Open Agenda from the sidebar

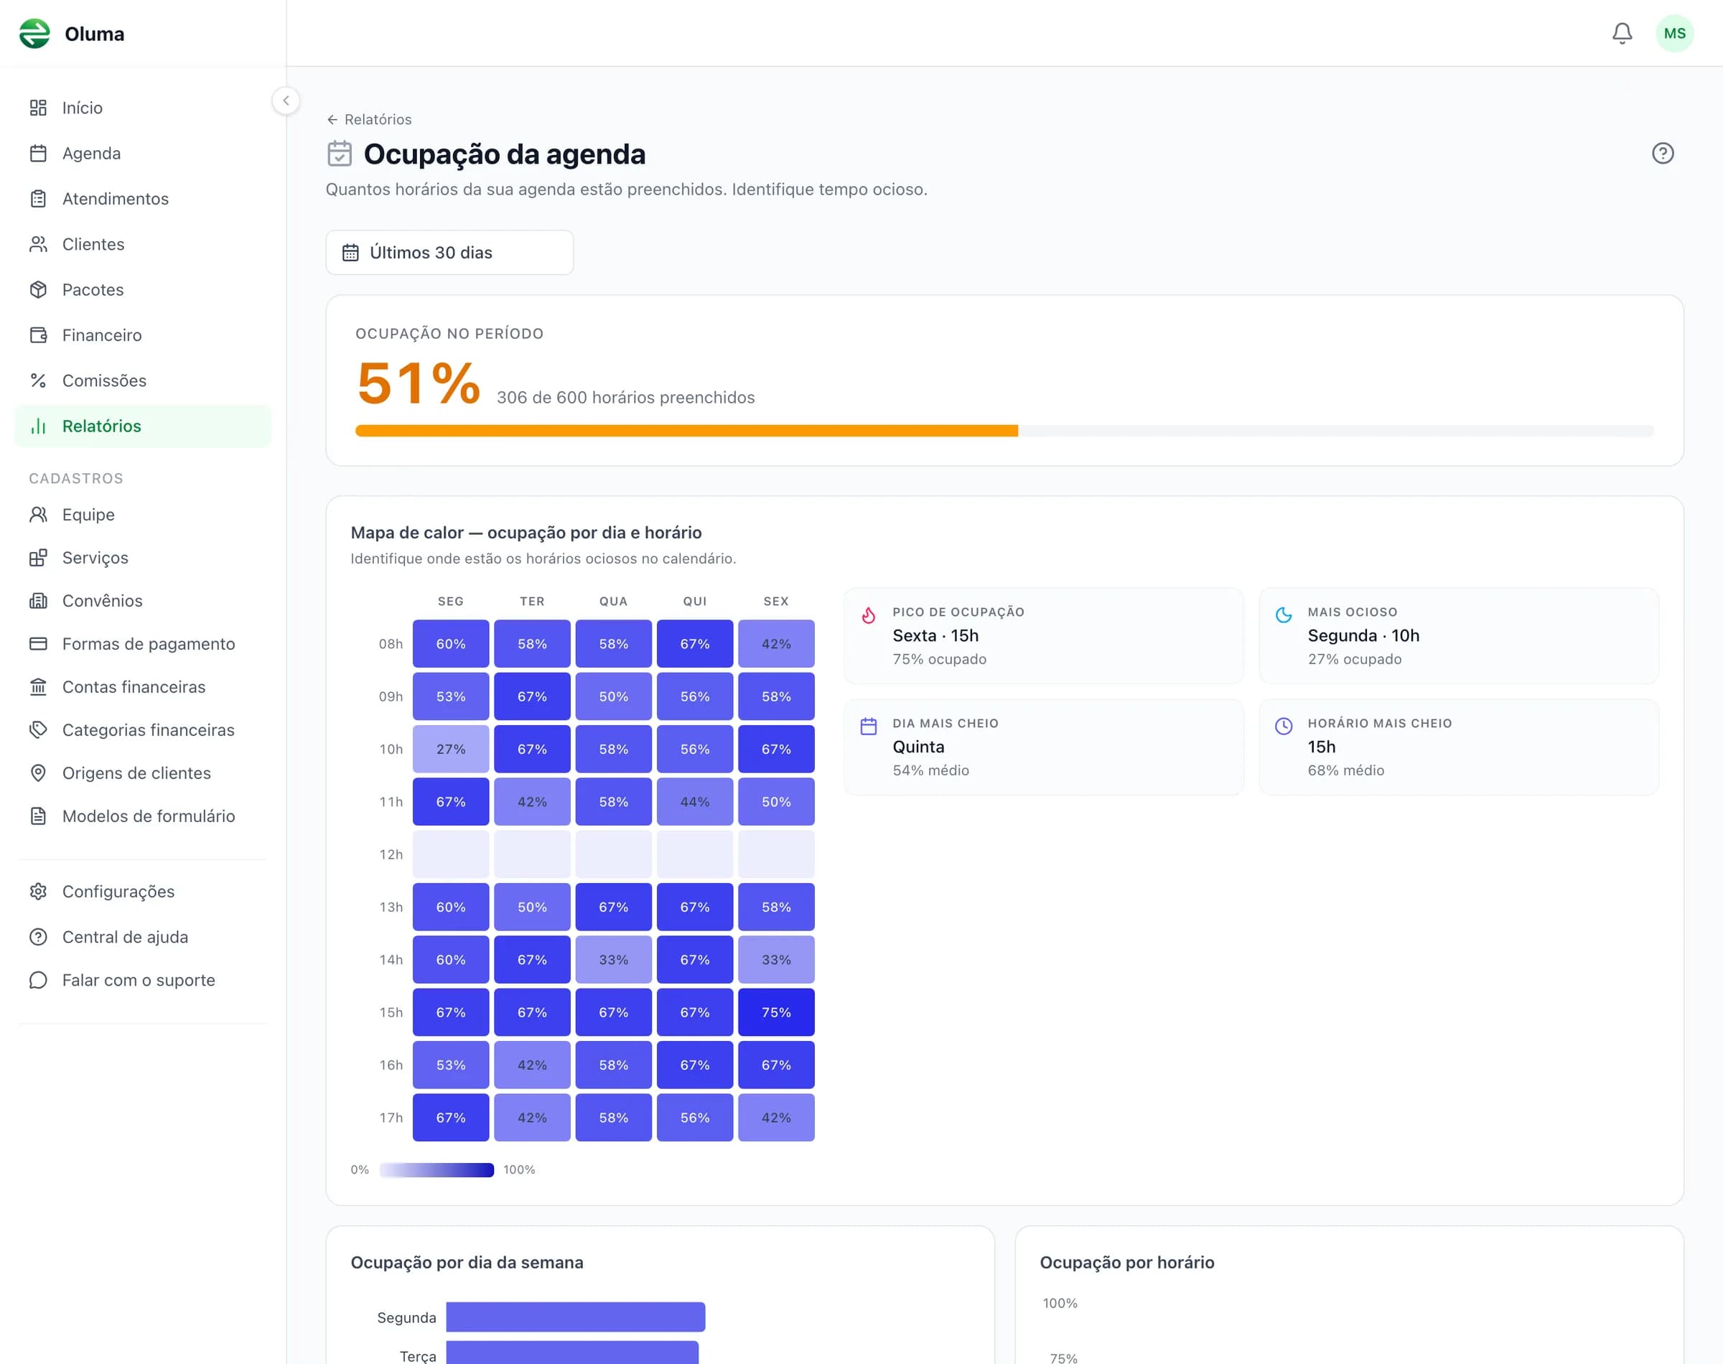tap(143, 154)
